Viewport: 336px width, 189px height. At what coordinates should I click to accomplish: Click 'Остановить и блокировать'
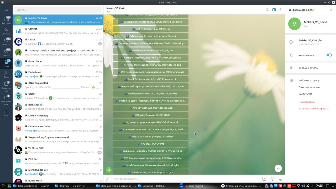point(313,108)
